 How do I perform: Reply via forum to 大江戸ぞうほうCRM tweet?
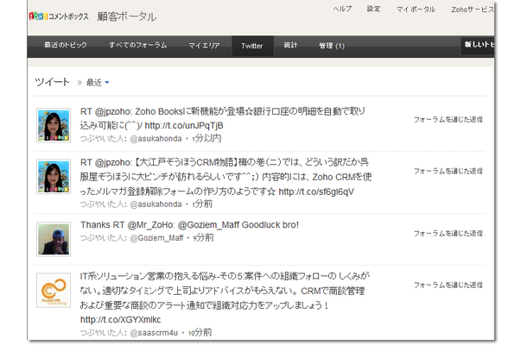click(448, 171)
